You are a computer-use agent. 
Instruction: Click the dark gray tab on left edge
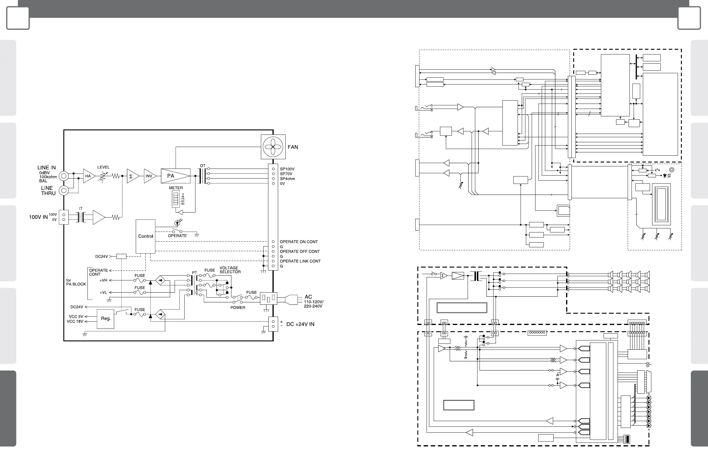tap(8, 408)
